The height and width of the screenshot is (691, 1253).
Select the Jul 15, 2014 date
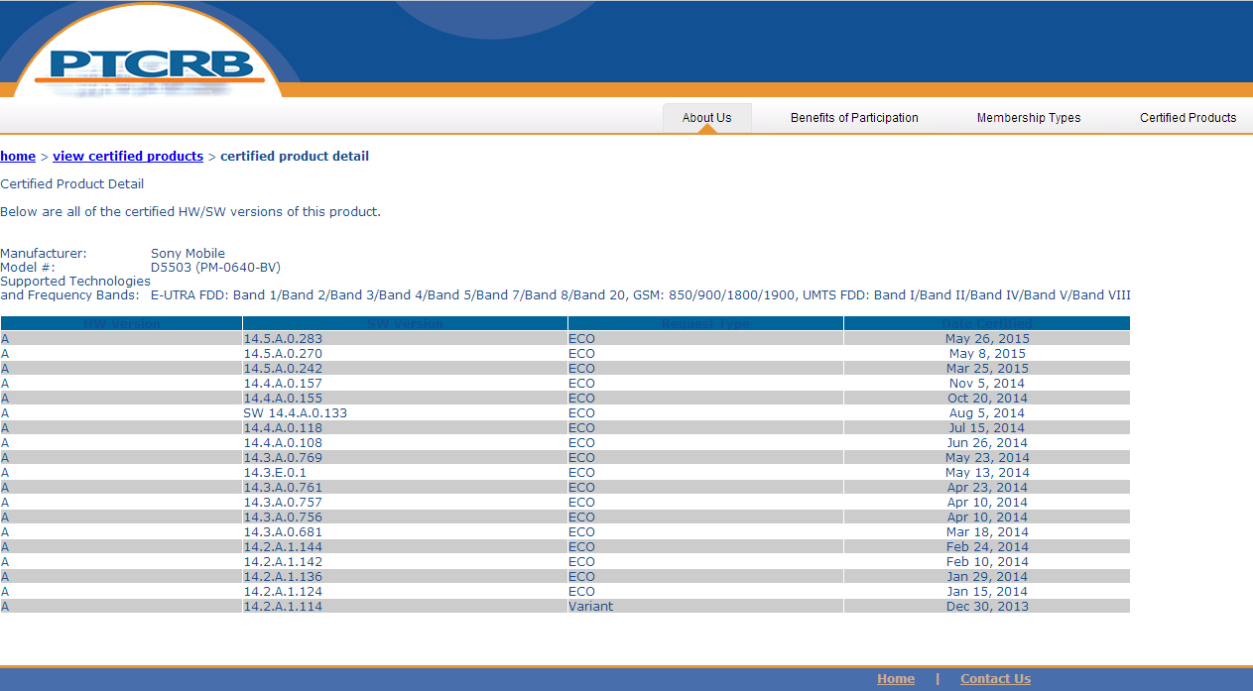tap(987, 428)
